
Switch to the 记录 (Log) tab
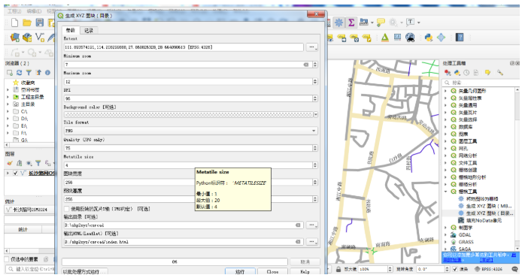coord(89,30)
